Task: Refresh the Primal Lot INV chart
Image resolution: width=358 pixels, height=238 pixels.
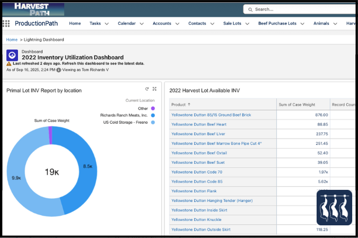Action: [147, 89]
